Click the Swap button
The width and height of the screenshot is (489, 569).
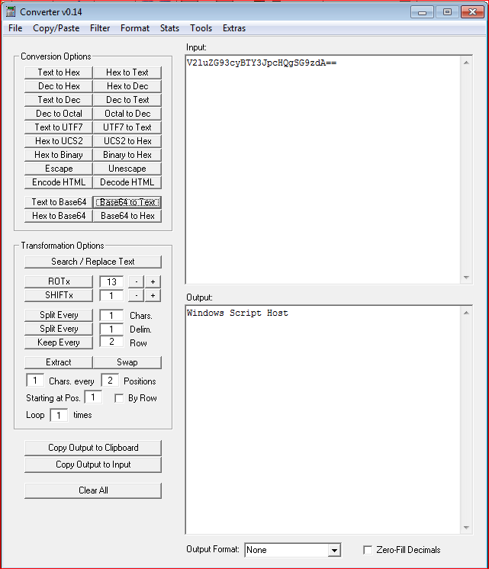[127, 362]
